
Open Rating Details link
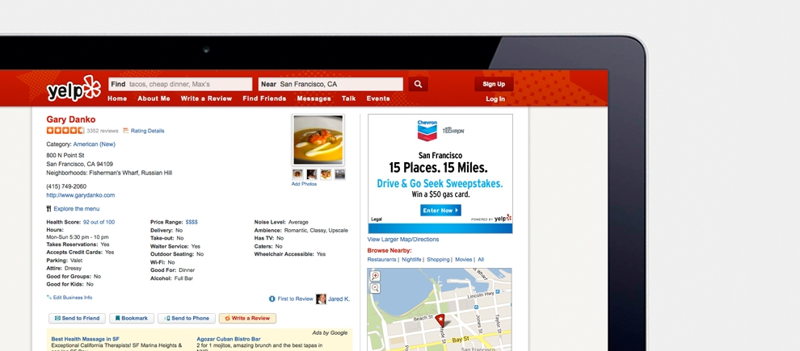point(147,131)
